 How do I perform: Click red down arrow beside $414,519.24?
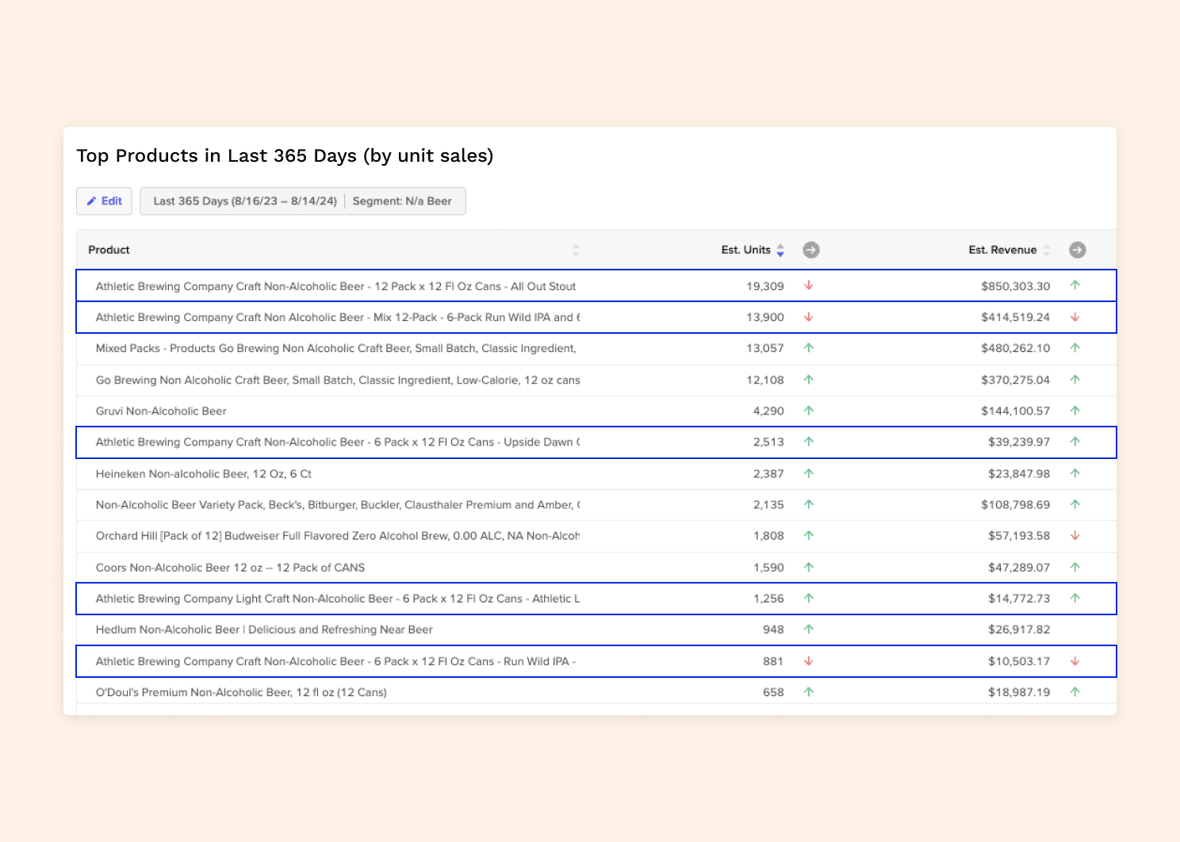click(1075, 317)
